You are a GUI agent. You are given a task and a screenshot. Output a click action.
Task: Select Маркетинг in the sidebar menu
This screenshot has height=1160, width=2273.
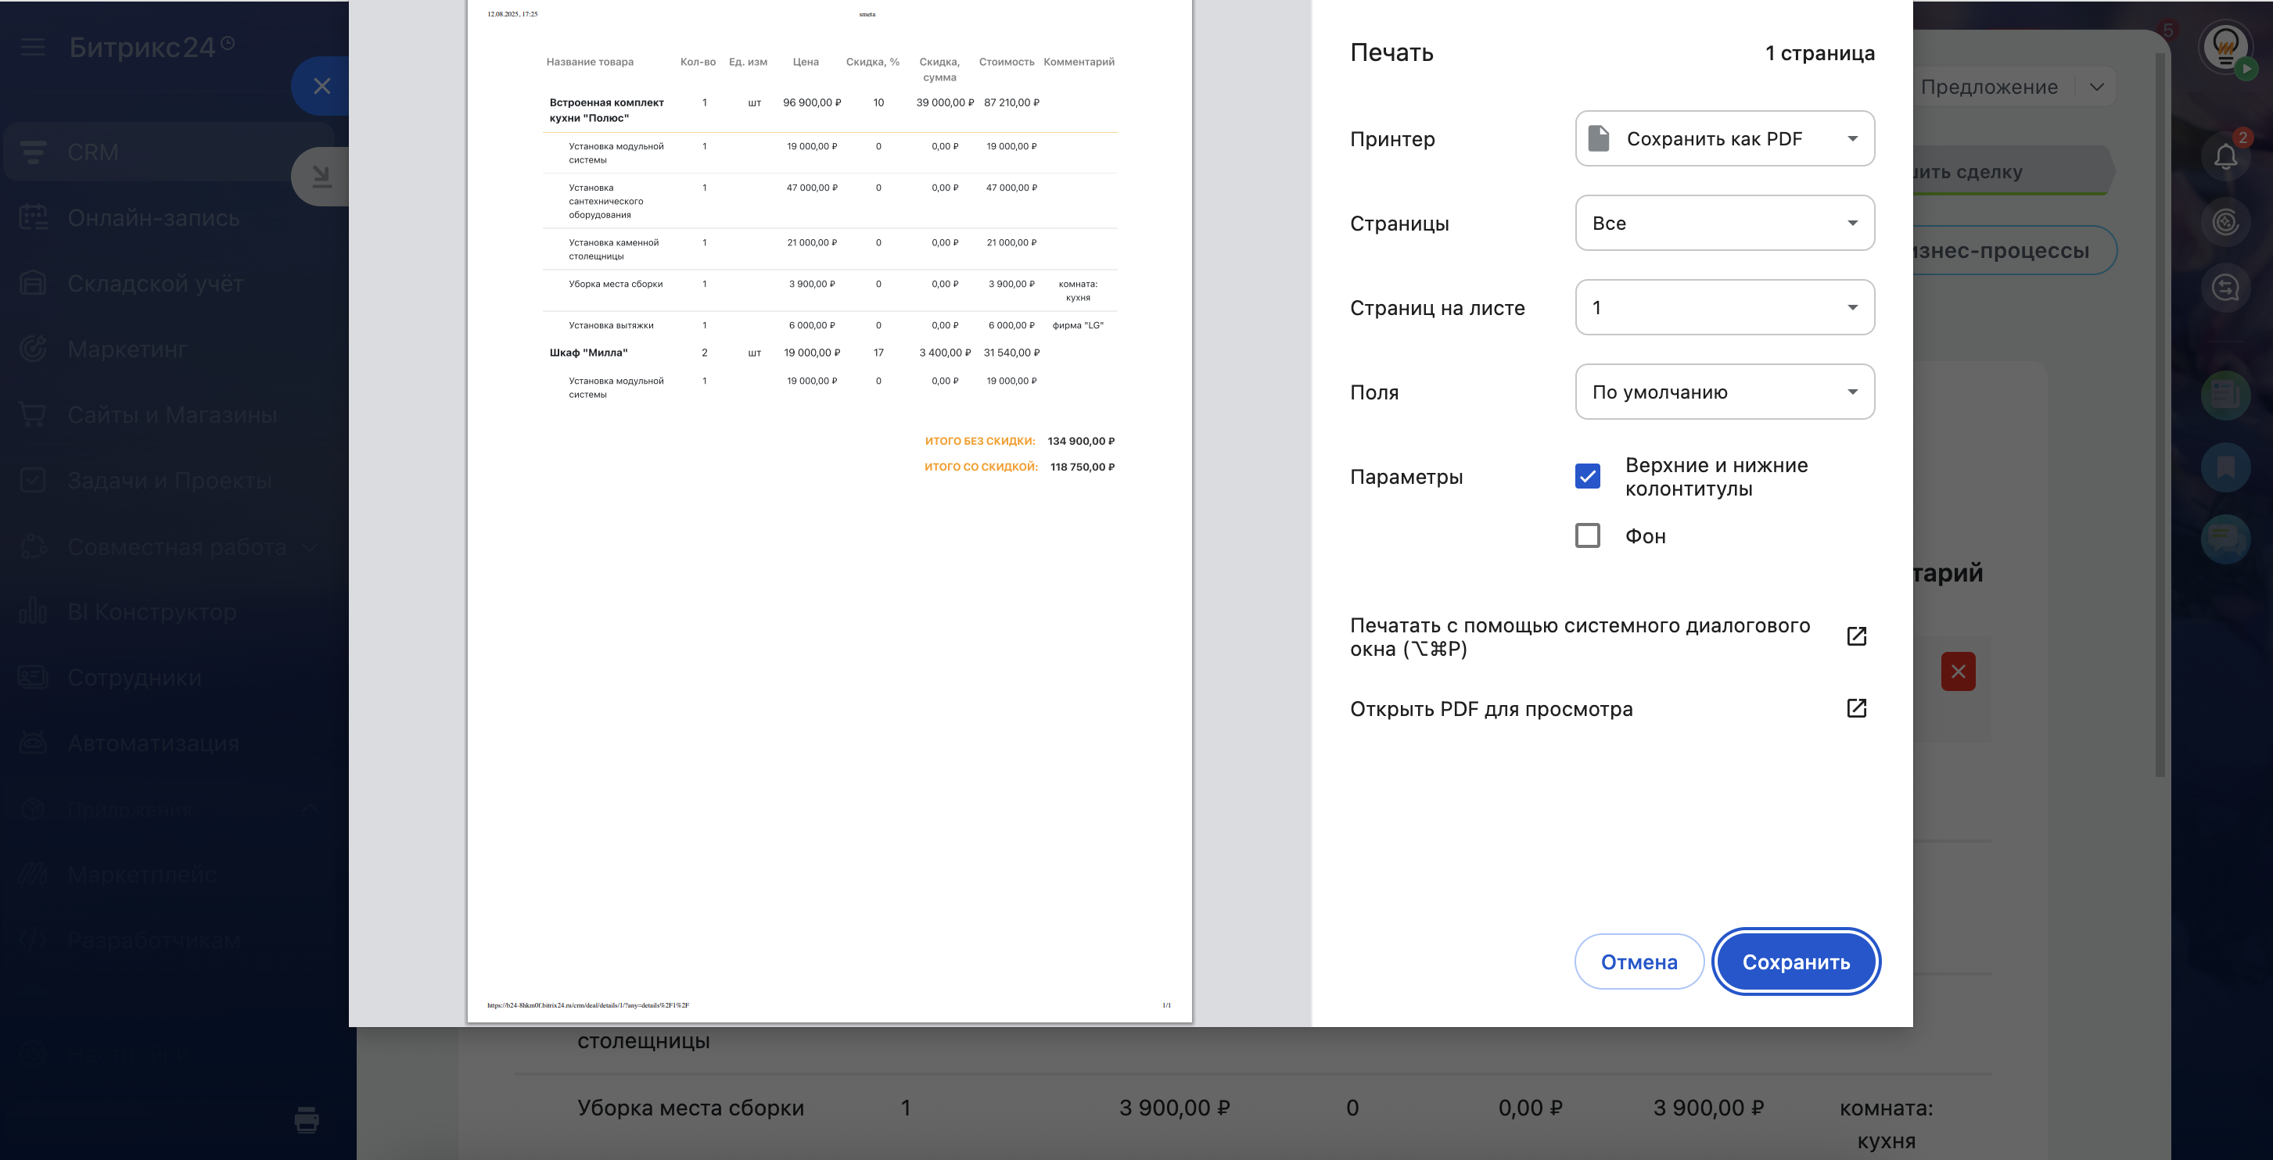[127, 349]
